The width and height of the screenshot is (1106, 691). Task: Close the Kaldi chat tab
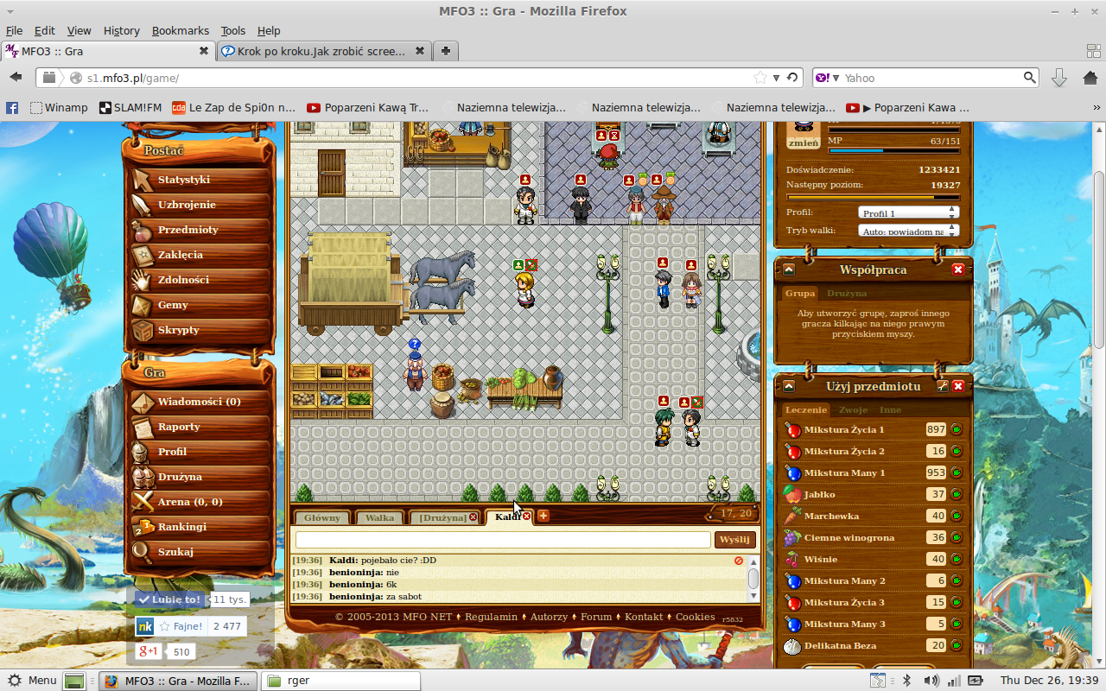click(526, 517)
